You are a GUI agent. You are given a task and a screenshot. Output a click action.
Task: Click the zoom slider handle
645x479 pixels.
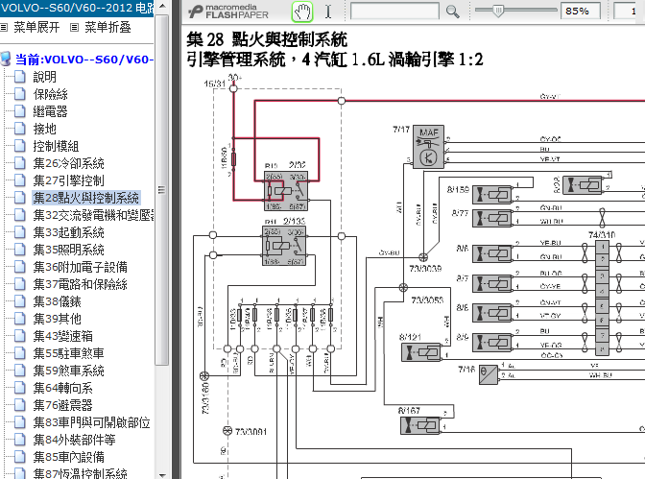click(x=498, y=11)
